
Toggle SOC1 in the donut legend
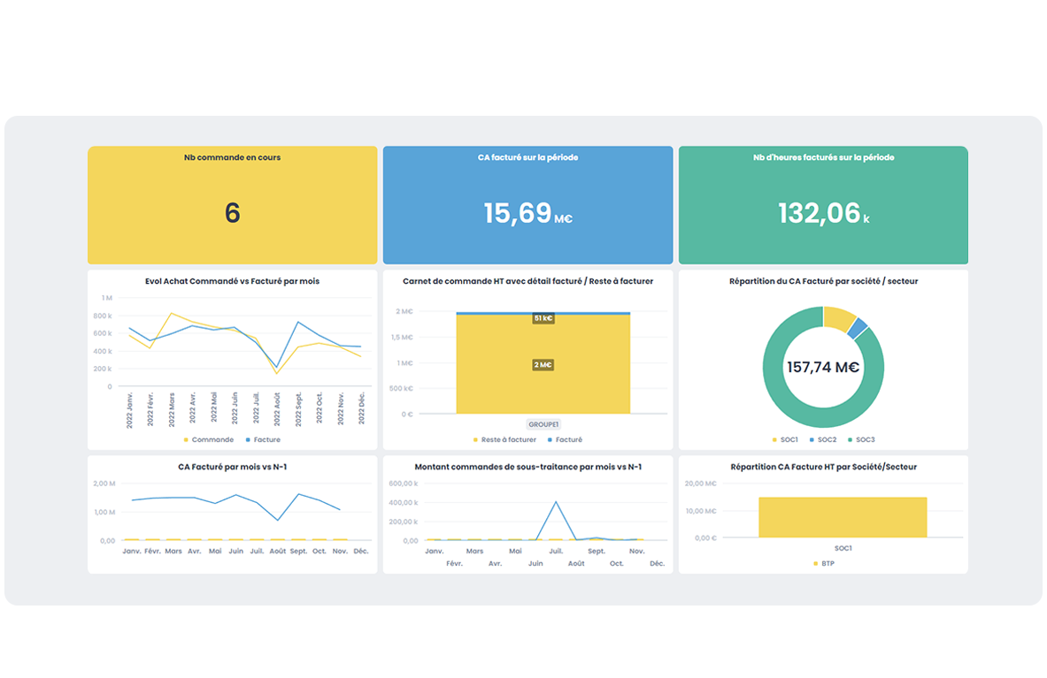click(789, 439)
